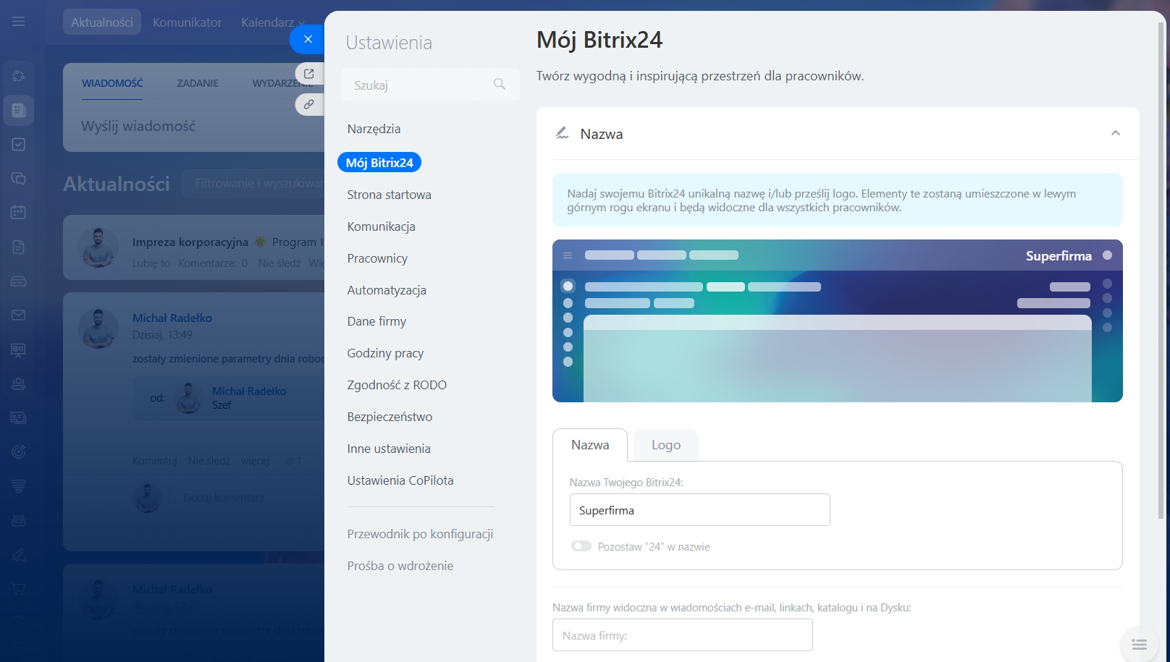Open the Automatyzacja settings section
Screen dimensions: 1170x662
(387, 290)
